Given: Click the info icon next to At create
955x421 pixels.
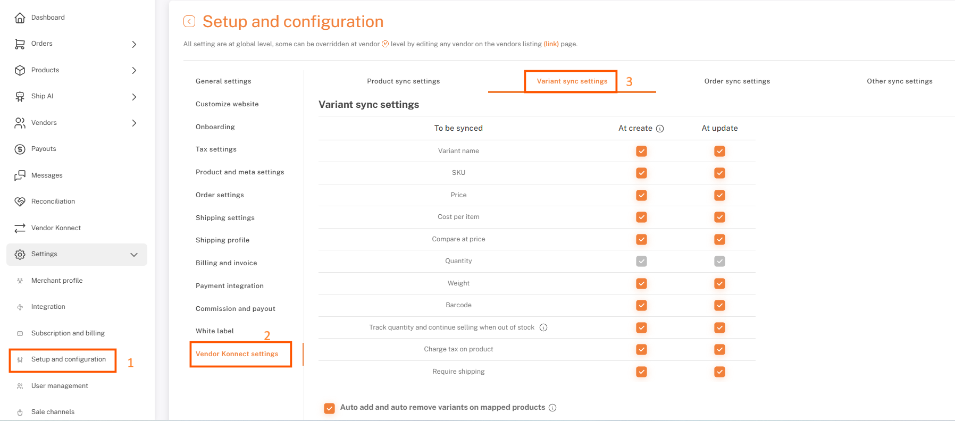Looking at the screenshot, I should [x=660, y=129].
